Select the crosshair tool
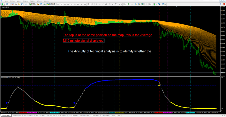The image size is (226, 117). tap(92, 4)
